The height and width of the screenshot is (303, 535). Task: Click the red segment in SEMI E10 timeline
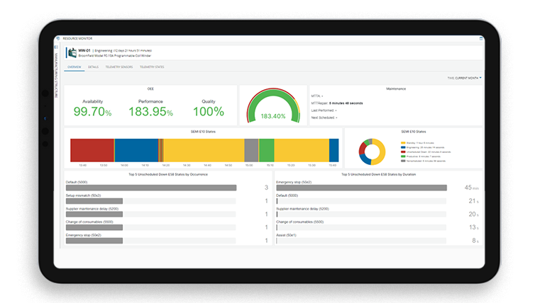click(x=92, y=150)
